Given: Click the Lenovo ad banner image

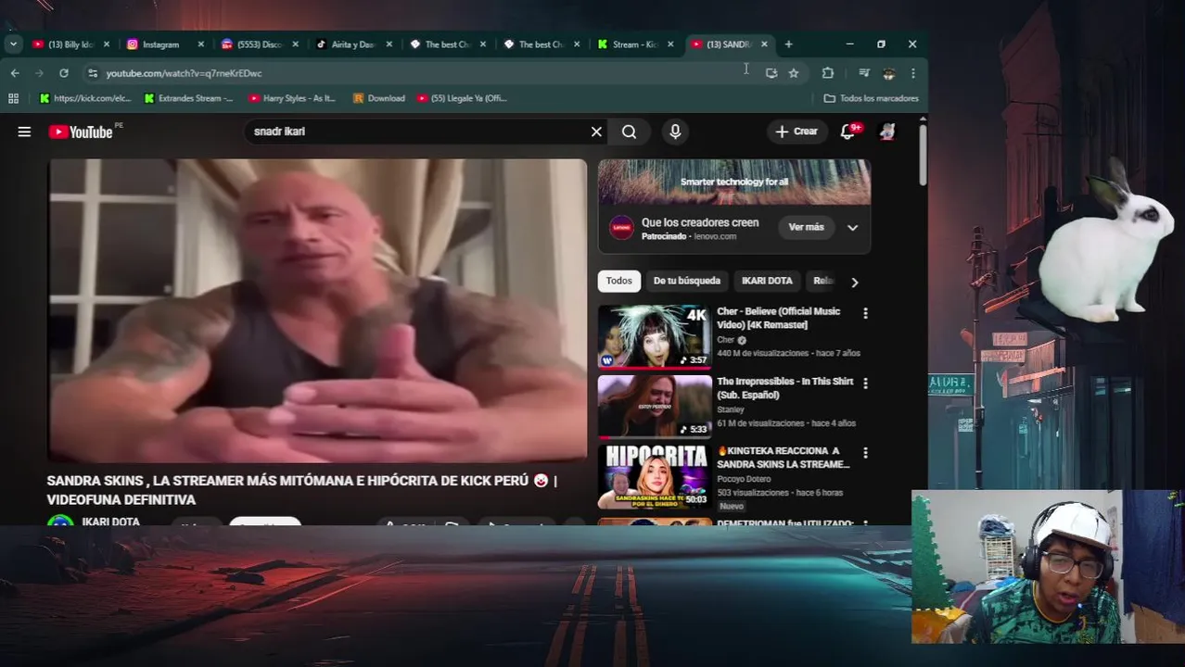Looking at the screenshot, I should [734, 182].
